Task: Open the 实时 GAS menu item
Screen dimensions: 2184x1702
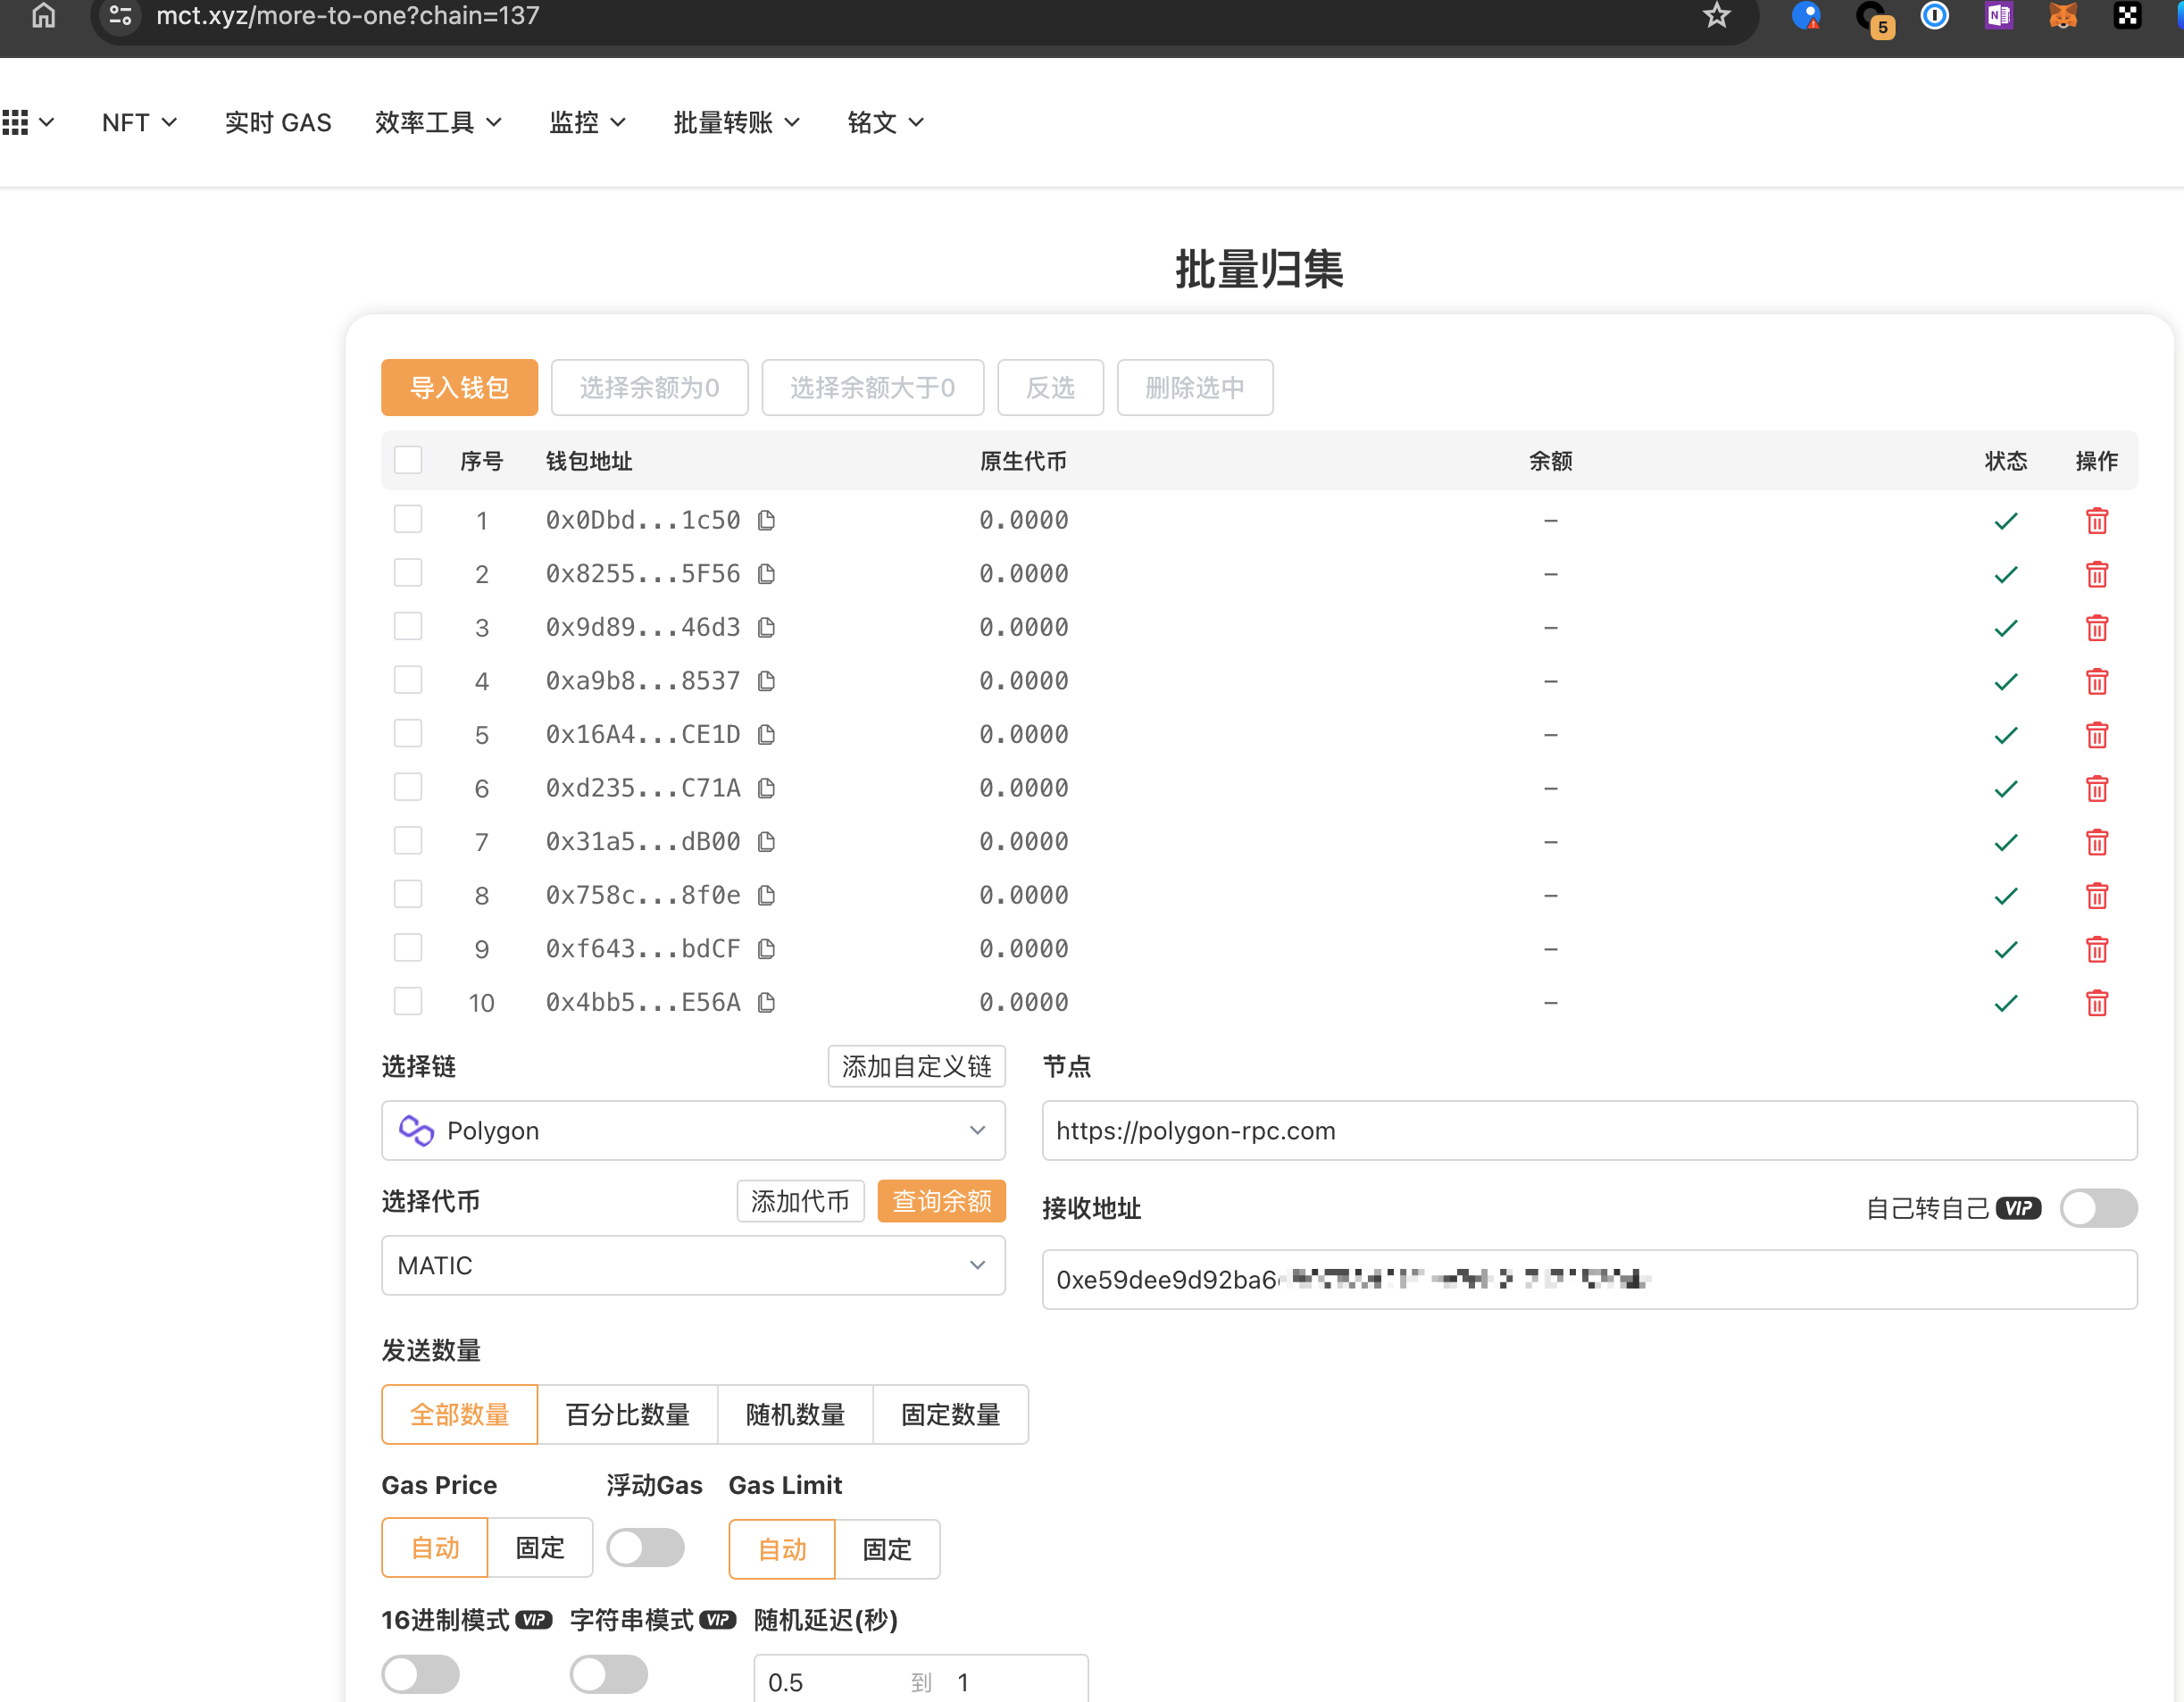Action: pos(278,122)
